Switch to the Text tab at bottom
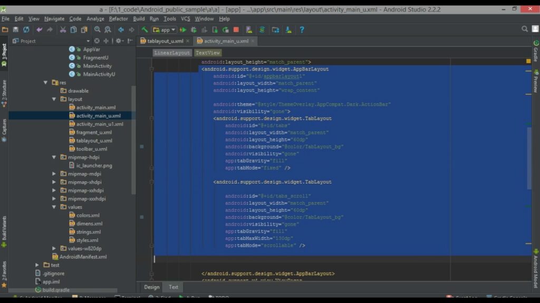 point(173,287)
